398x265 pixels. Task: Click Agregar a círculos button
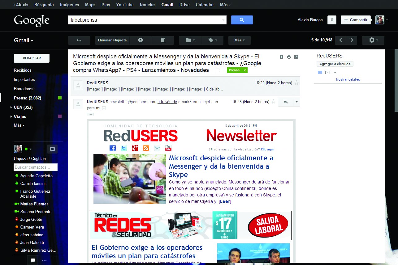pyautogui.click(x=335, y=64)
